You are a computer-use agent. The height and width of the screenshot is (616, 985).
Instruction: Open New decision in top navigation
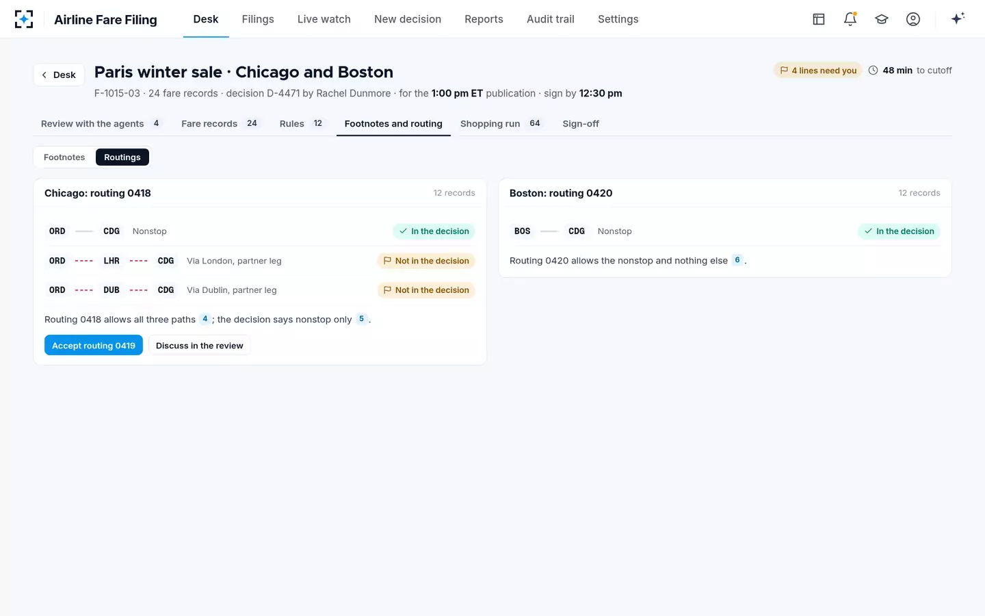(408, 19)
